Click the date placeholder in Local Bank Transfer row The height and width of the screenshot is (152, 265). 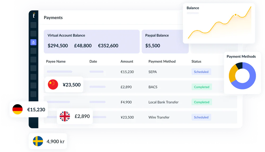98,102
